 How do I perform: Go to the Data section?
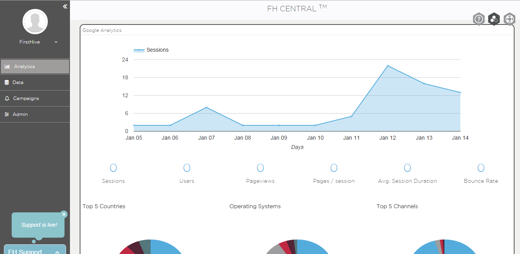pyautogui.click(x=35, y=82)
